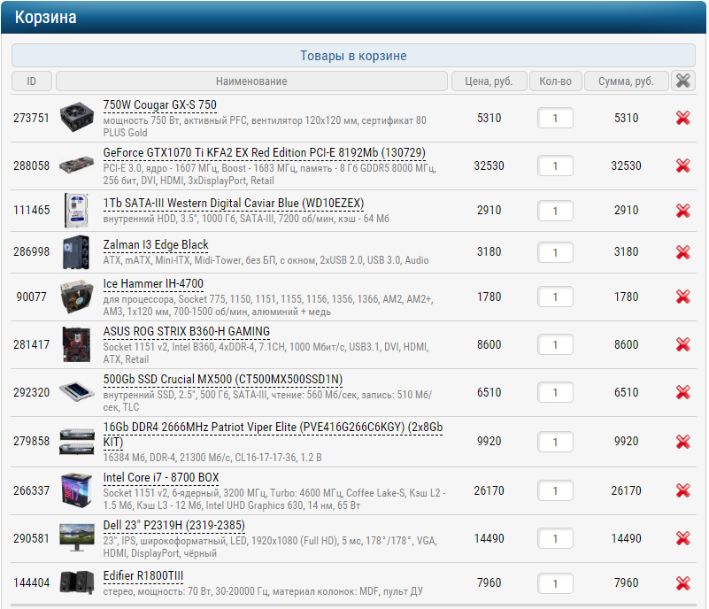709x609 pixels.
Task: Open the Zalman I3 Edge case thumbnail
Action: click(x=76, y=251)
